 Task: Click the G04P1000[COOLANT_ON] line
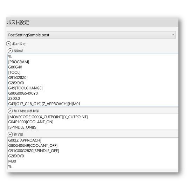[x=31, y=122]
